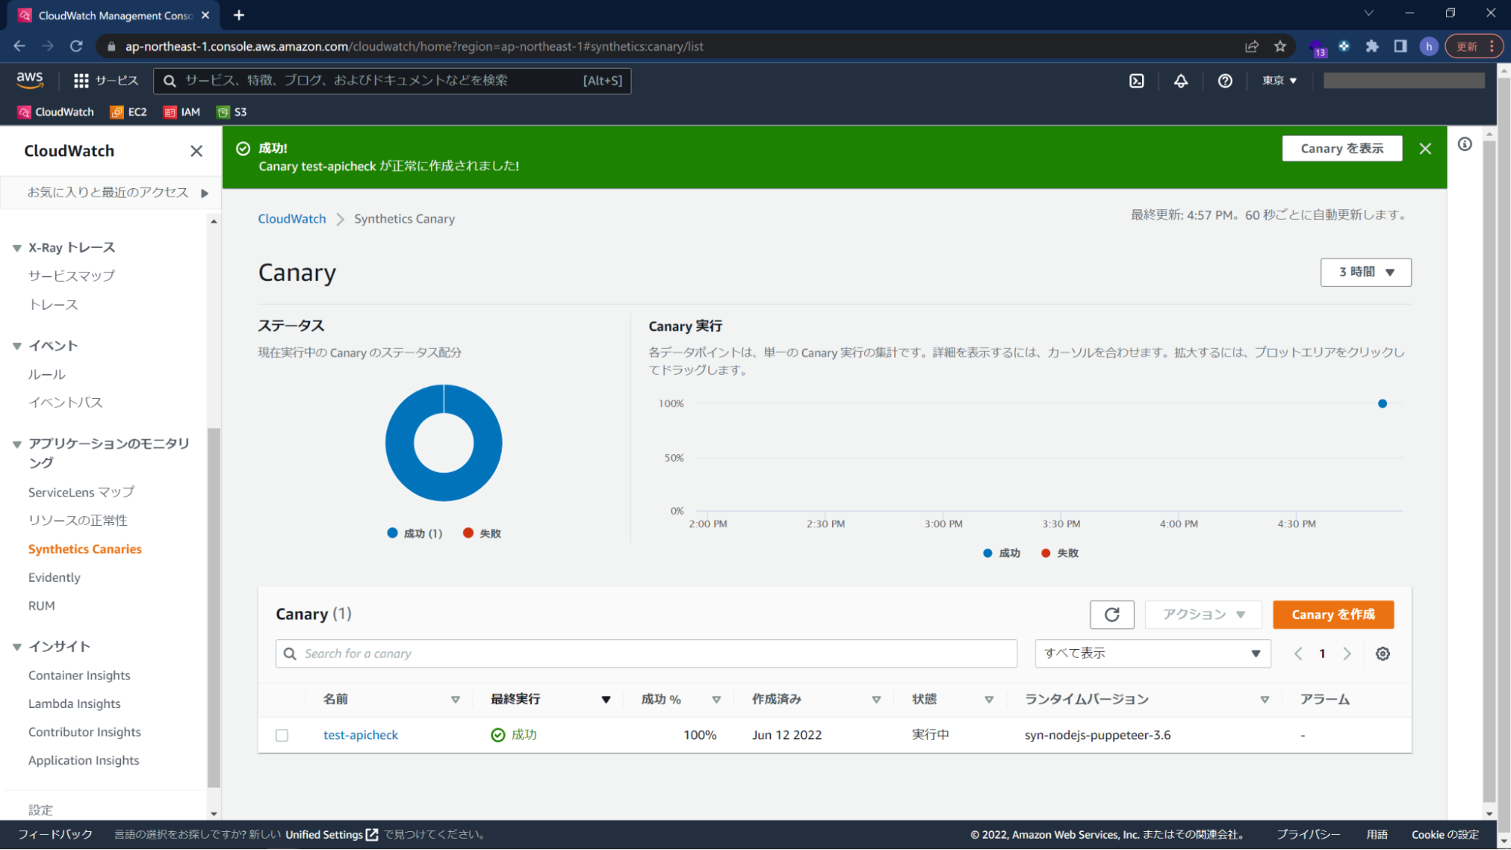Screen dimensions: 1511x850
Task: Go to CloudWatch breadcrumb link
Action: (292, 219)
